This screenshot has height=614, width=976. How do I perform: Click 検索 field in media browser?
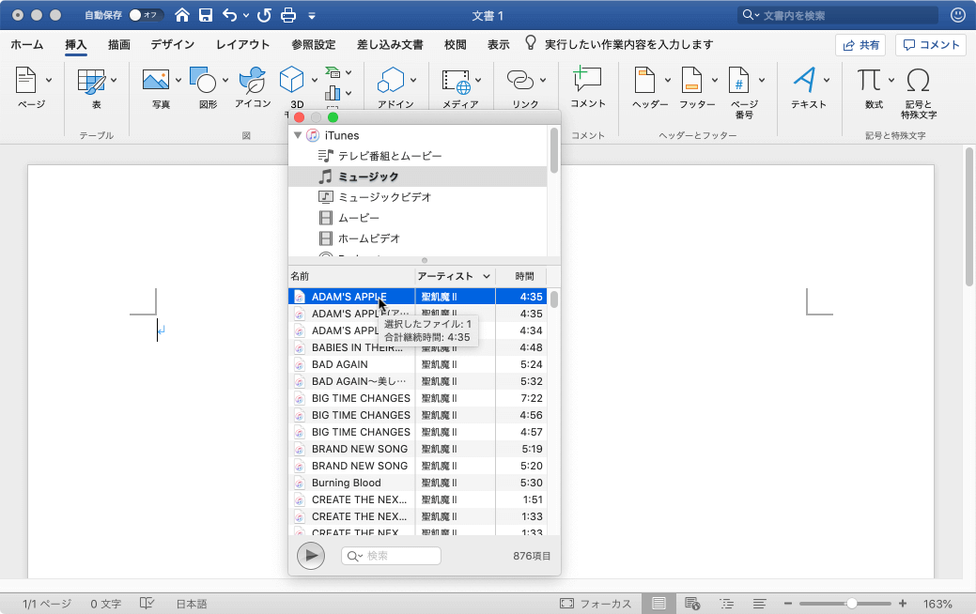point(391,556)
